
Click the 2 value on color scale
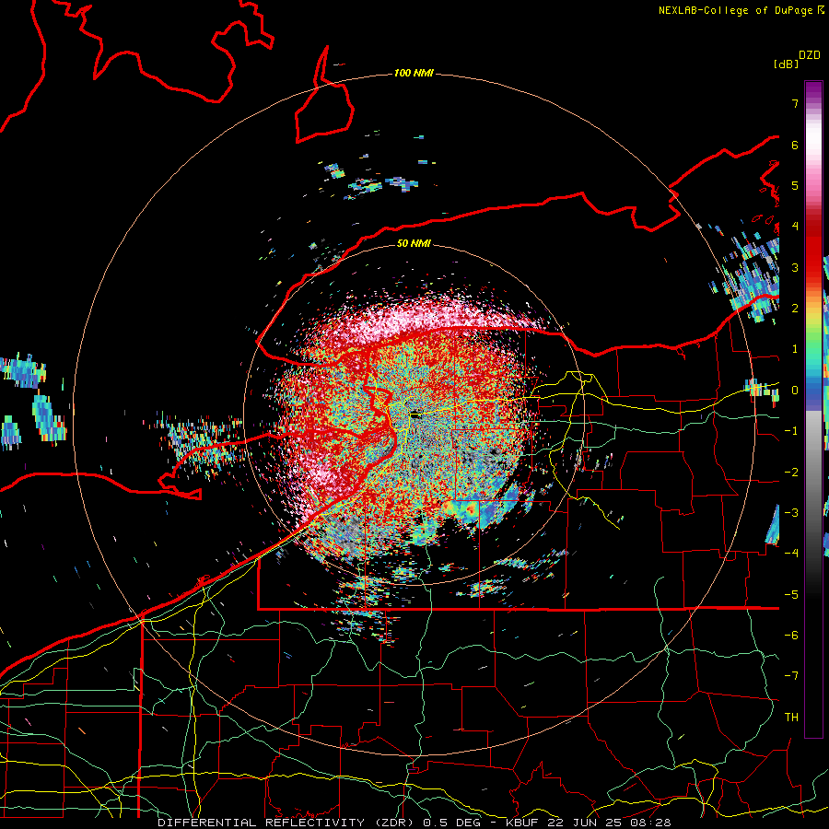[795, 309]
